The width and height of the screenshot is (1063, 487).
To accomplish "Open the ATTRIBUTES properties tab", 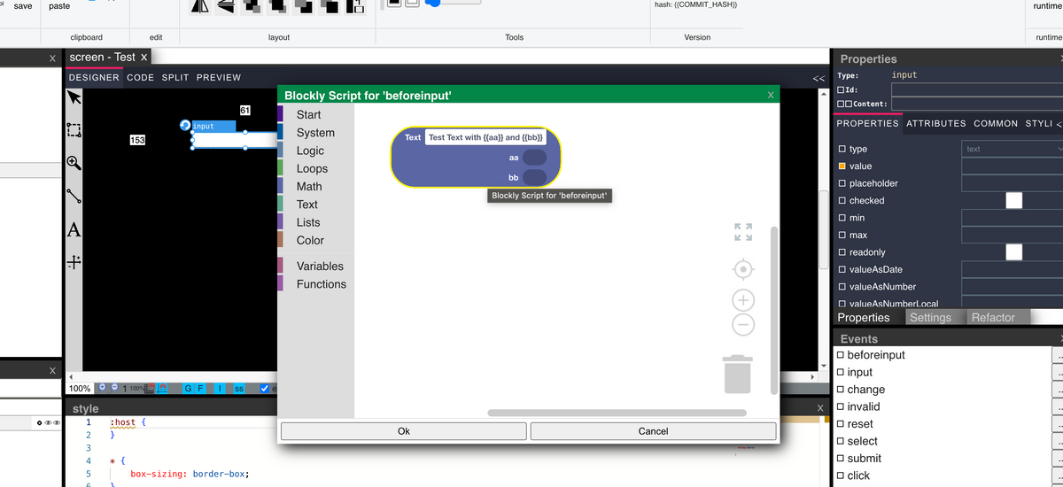I will click(x=935, y=124).
